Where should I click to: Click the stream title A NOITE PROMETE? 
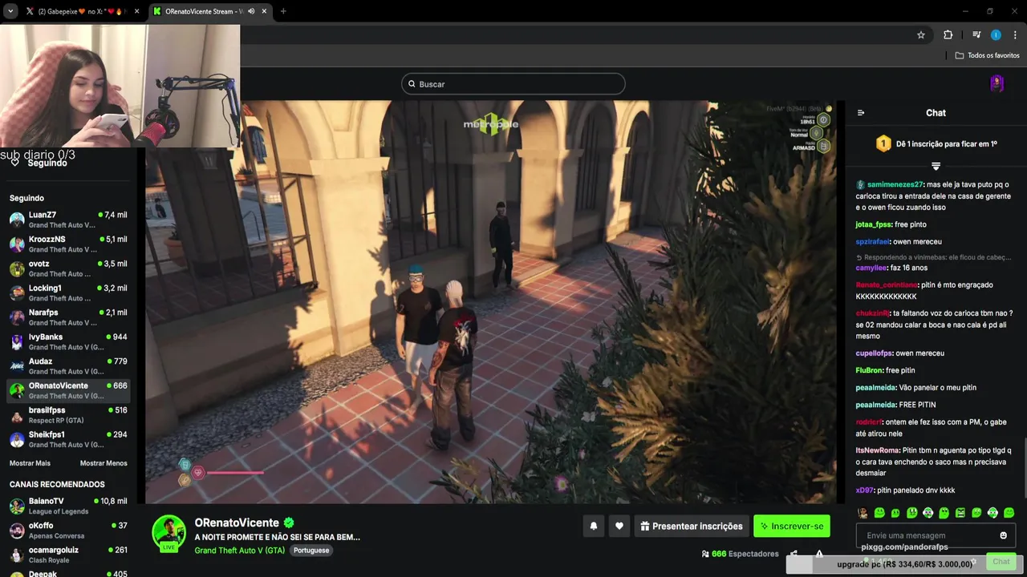278,537
